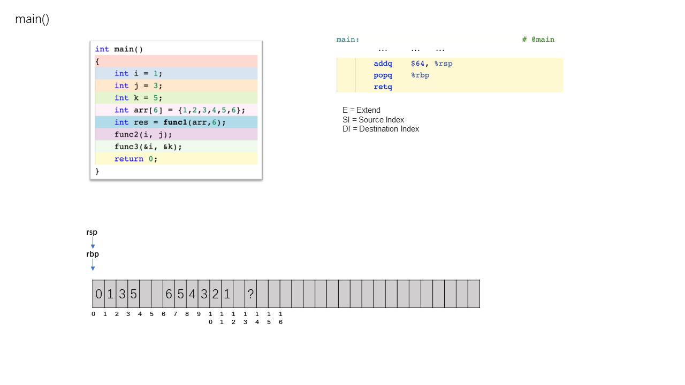Select index label 12 under the memory strip

233,318
